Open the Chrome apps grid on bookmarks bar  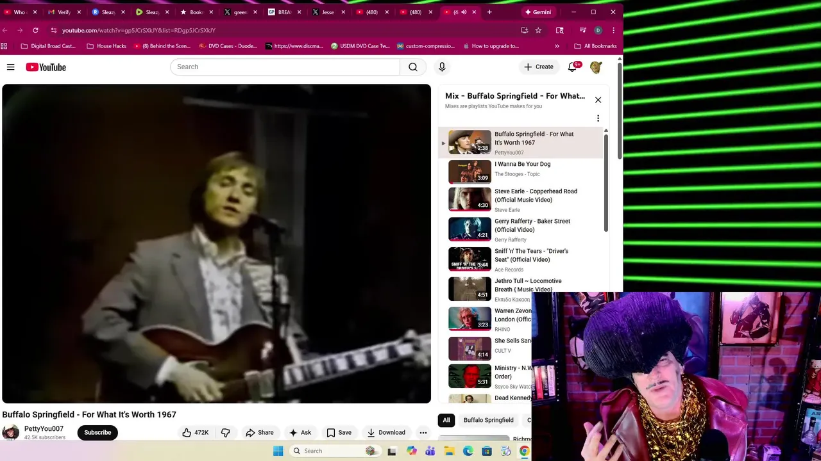pos(4,46)
